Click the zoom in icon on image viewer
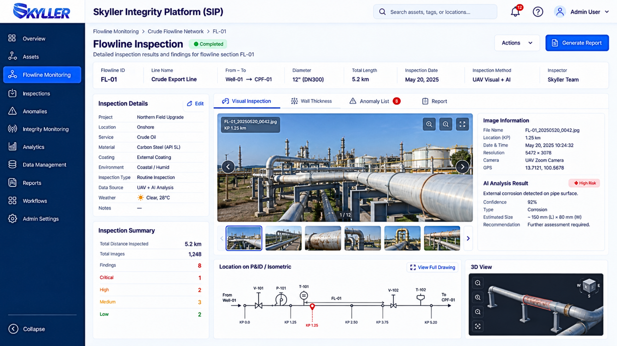Viewport: 617px width, 346px height. [x=429, y=124]
